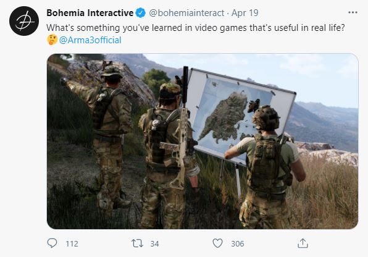Visit the @bohemiainteract handle
The height and width of the screenshot is (257, 368).
tap(186, 13)
